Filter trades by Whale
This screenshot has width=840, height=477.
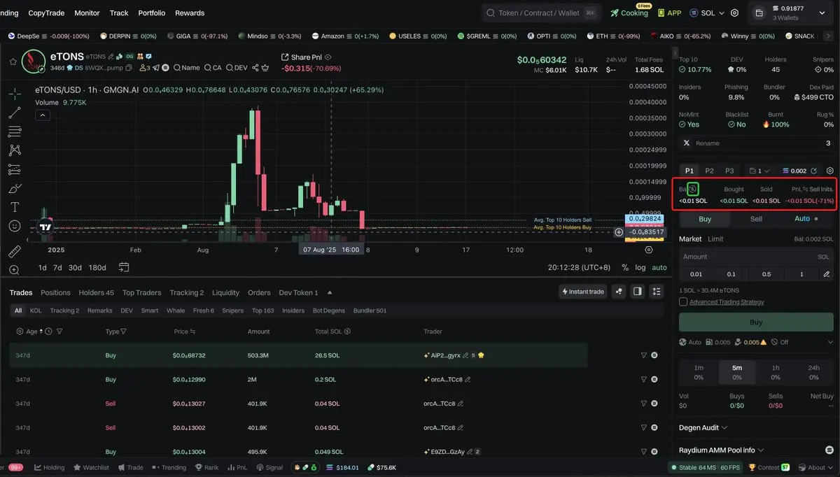point(176,311)
